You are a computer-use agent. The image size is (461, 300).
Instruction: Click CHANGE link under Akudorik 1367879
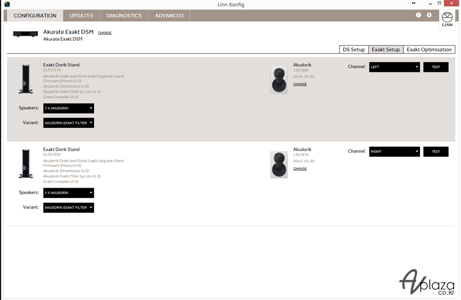tap(300, 169)
